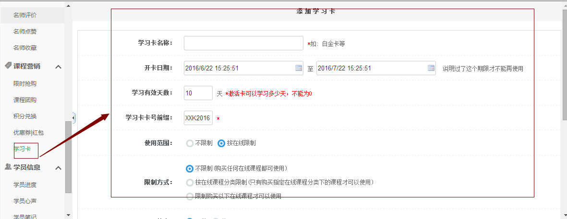The width and height of the screenshot is (567, 219).
Task: Collapse sidebar with the splitter arrow
Action: coord(73,117)
